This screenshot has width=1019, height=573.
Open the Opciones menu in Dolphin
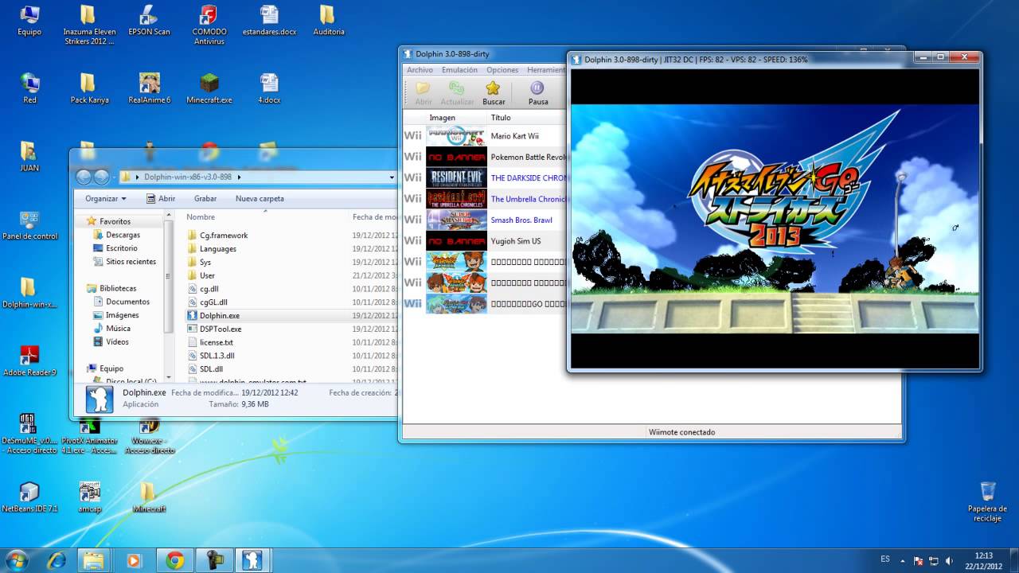[502, 70]
